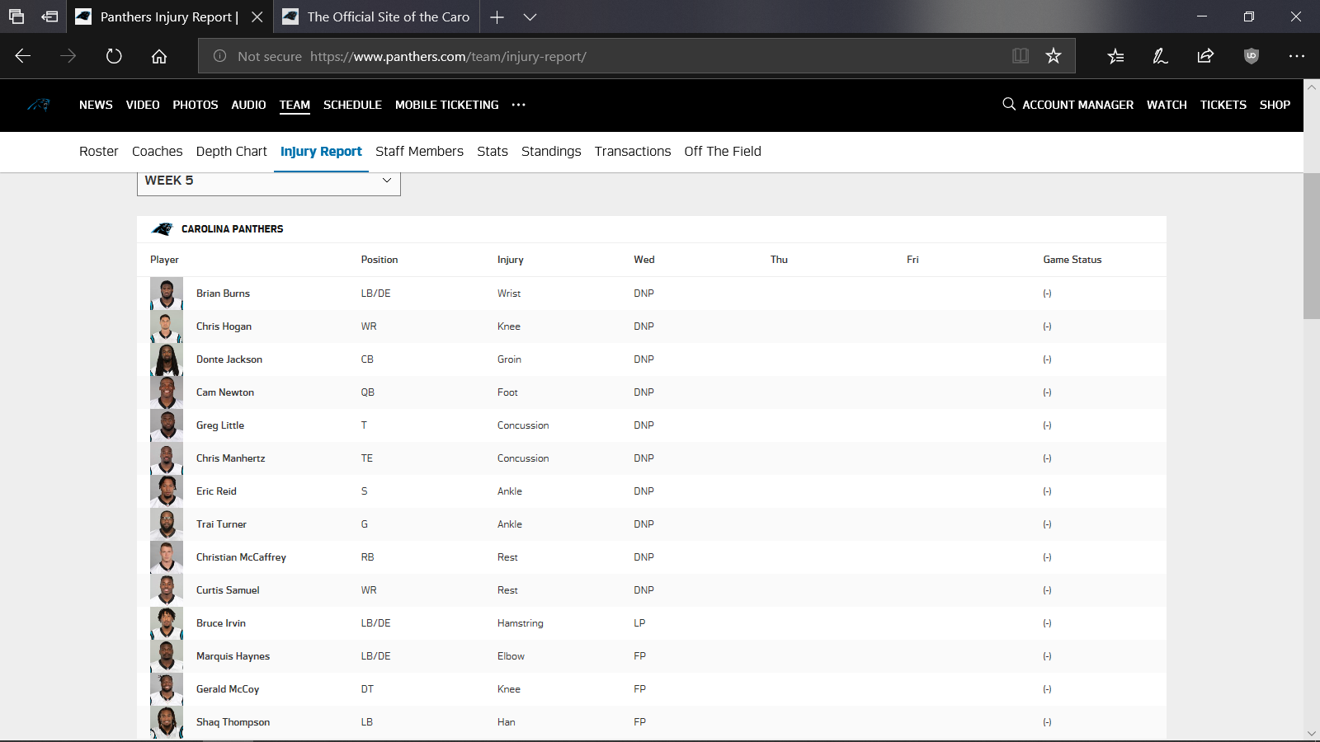The image size is (1320, 742).
Task: Go to browser home page icon
Action: pos(159,56)
